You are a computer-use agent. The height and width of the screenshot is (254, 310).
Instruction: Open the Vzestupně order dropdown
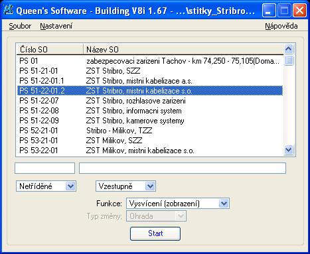[x=125, y=186]
